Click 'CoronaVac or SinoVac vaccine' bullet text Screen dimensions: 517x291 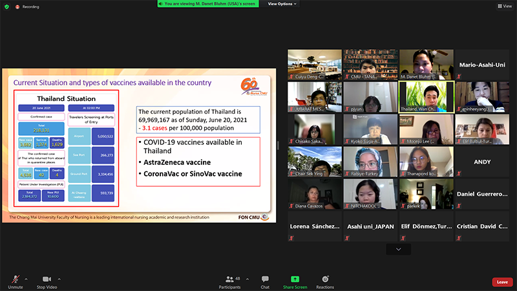coord(193,173)
